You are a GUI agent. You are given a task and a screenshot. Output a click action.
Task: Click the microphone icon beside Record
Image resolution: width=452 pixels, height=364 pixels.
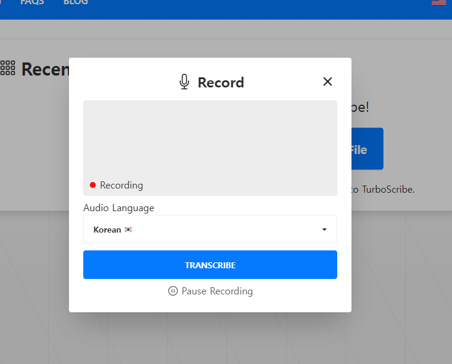point(184,82)
